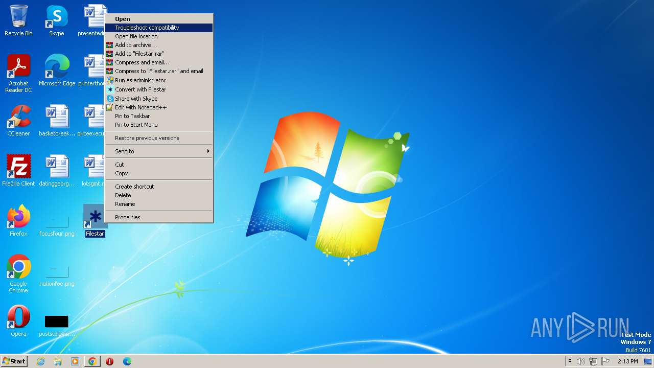Choose Open file location
This screenshot has height=368, width=654.
pos(159,36)
